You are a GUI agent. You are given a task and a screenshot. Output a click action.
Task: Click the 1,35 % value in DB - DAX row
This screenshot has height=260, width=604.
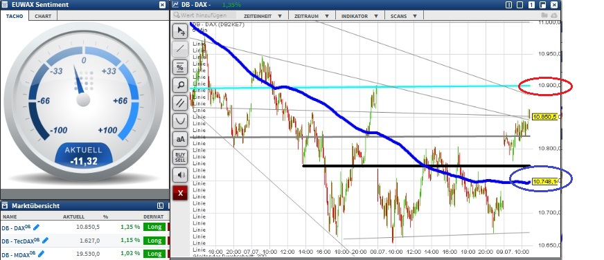click(x=130, y=227)
